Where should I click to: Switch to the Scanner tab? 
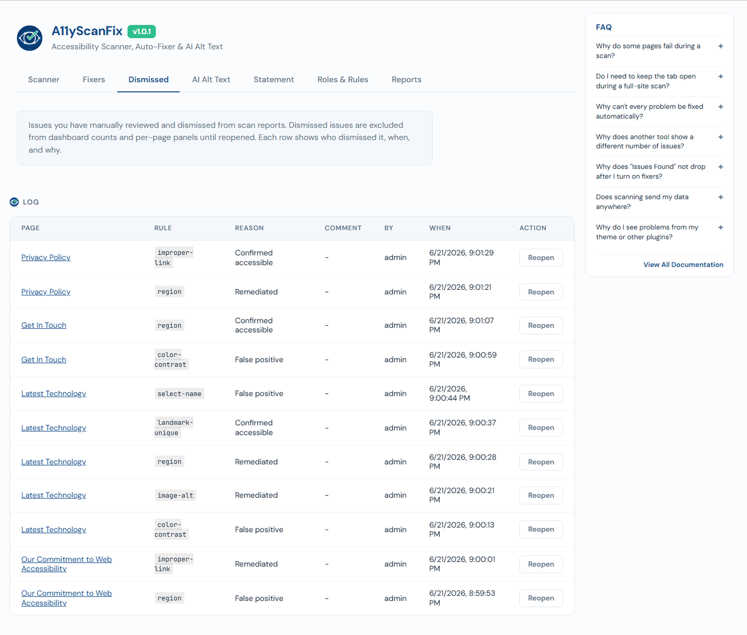(43, 80)
